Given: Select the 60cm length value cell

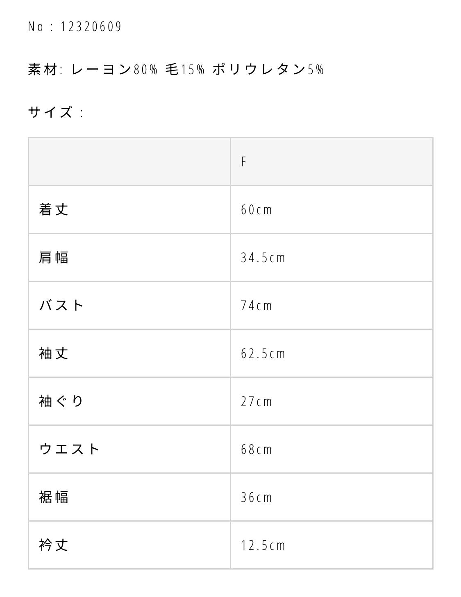Looking at the screenshot, I should coord(257,210).
